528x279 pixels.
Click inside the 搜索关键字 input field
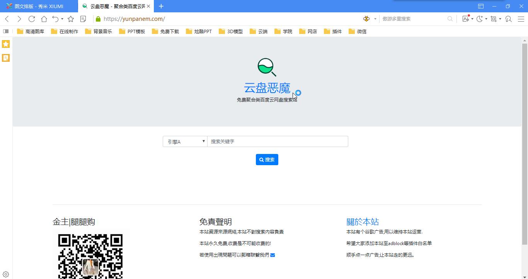pos(278,141)
